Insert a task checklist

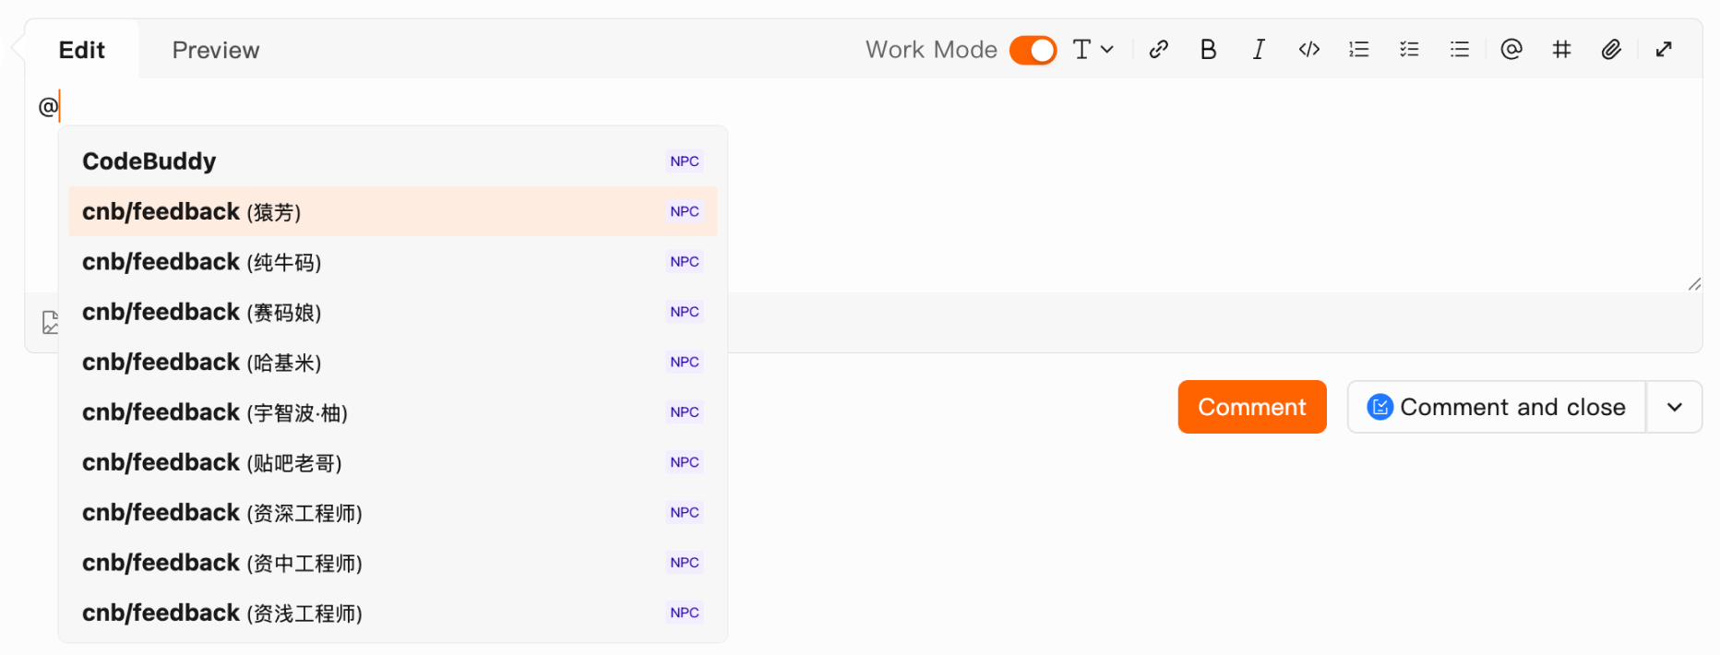1409,50
